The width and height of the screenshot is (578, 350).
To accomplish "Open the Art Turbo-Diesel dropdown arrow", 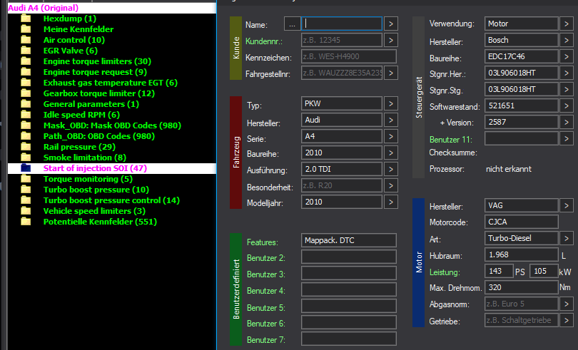I will (x=567, y=238).
